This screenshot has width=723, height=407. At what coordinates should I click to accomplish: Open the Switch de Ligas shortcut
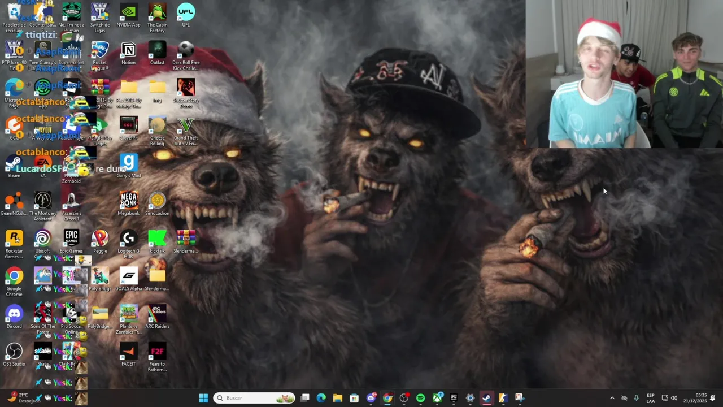pyautogui.click(x=100, y=17)
